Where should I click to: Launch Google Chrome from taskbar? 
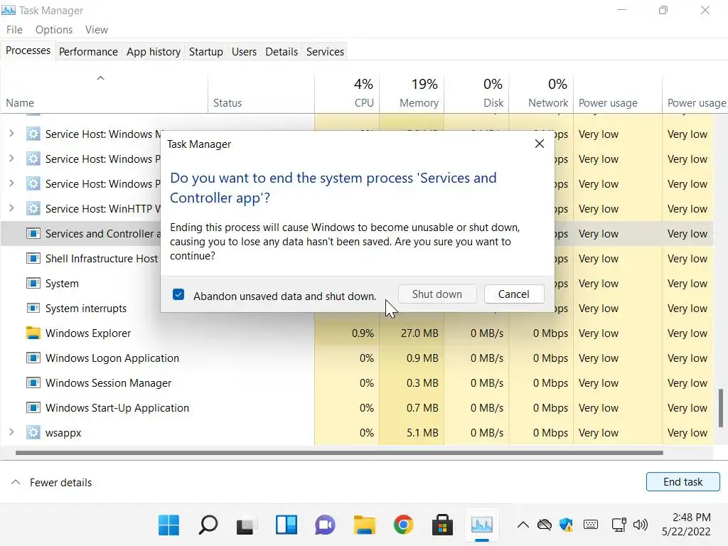pos(404,525)
